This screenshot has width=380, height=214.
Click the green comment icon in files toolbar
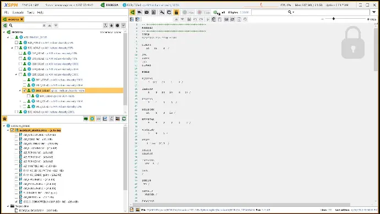pyautogui.click(x=85, y=119)
